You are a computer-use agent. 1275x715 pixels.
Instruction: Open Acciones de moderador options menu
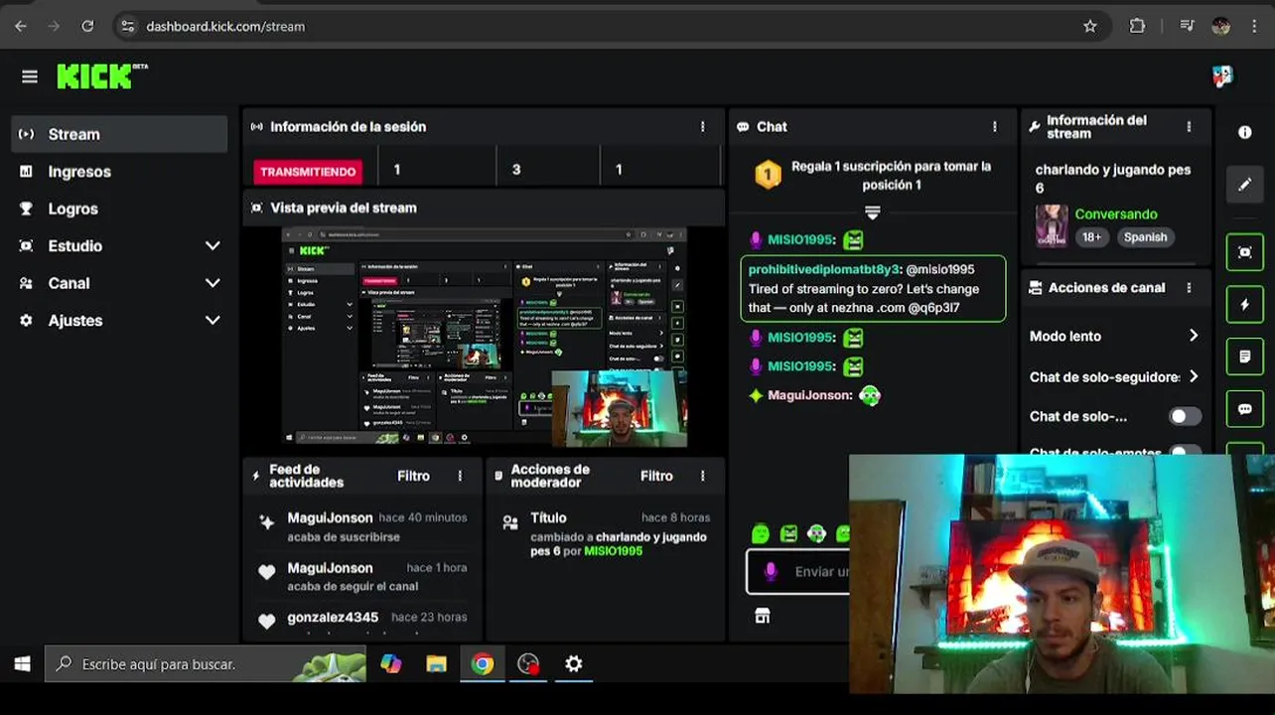tap(703, 477)
